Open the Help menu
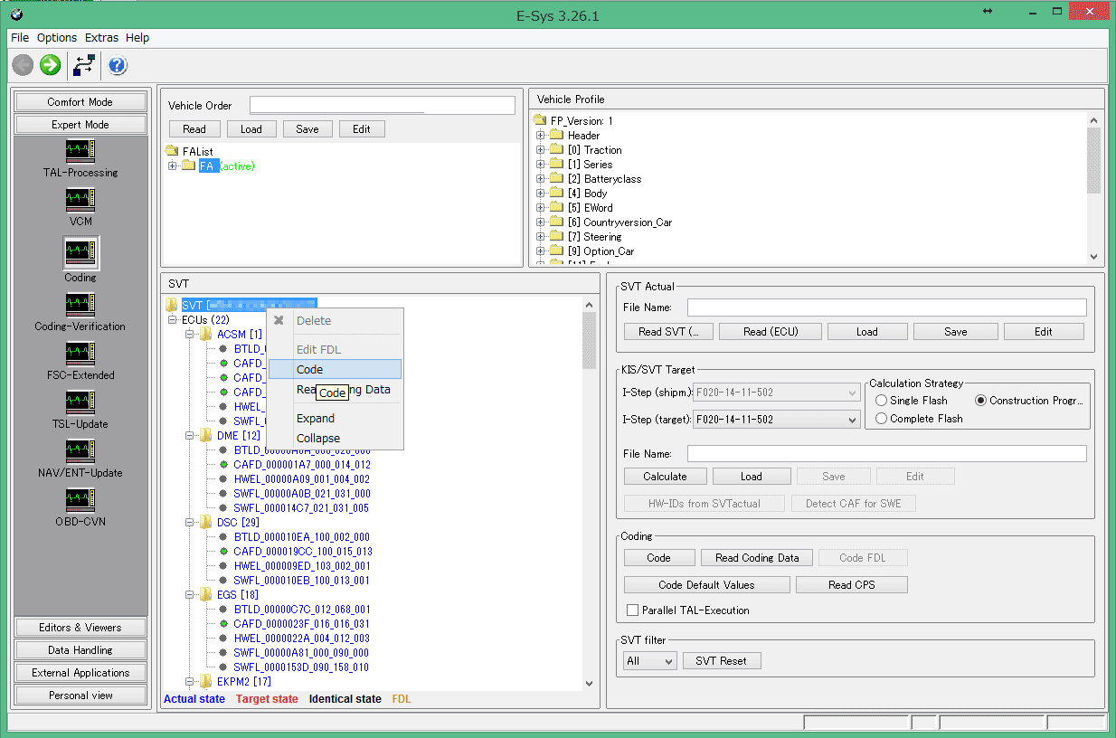 pyautogui.click(x=137, y=38)
